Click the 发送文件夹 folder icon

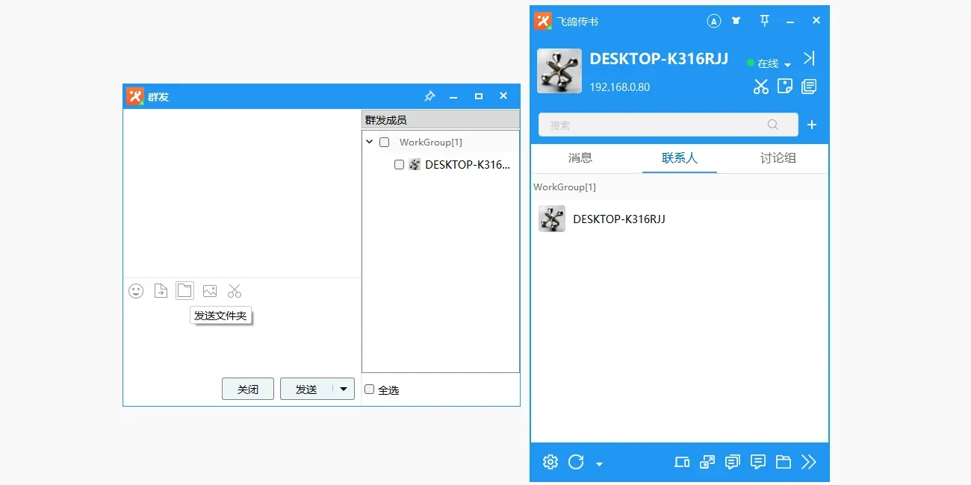184,290
